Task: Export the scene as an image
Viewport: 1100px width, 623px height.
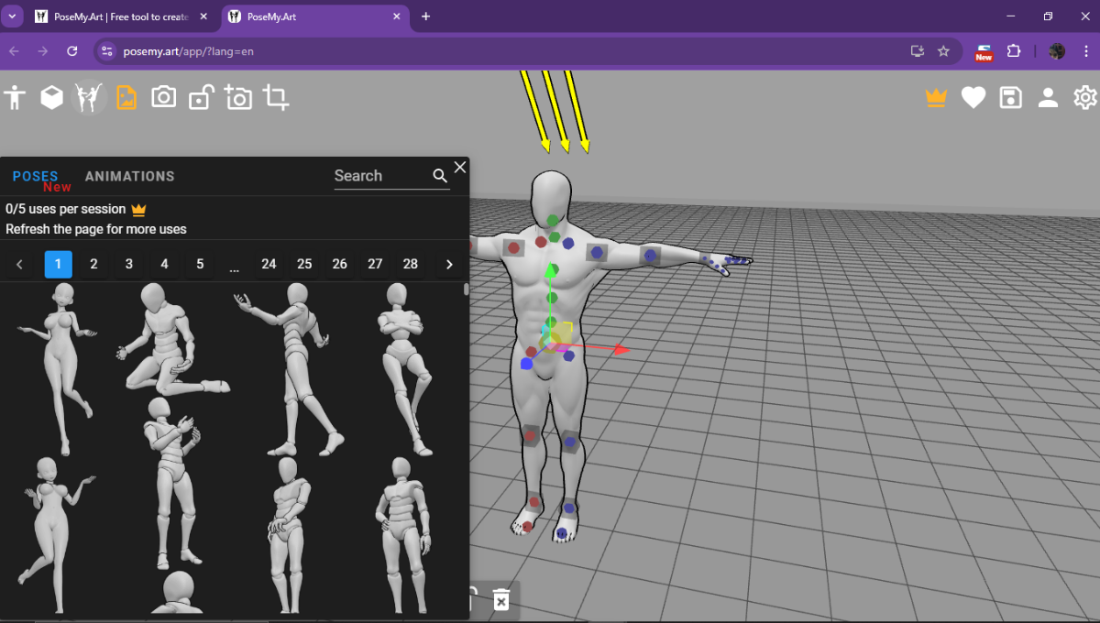Action: click(x=126, y=96)
